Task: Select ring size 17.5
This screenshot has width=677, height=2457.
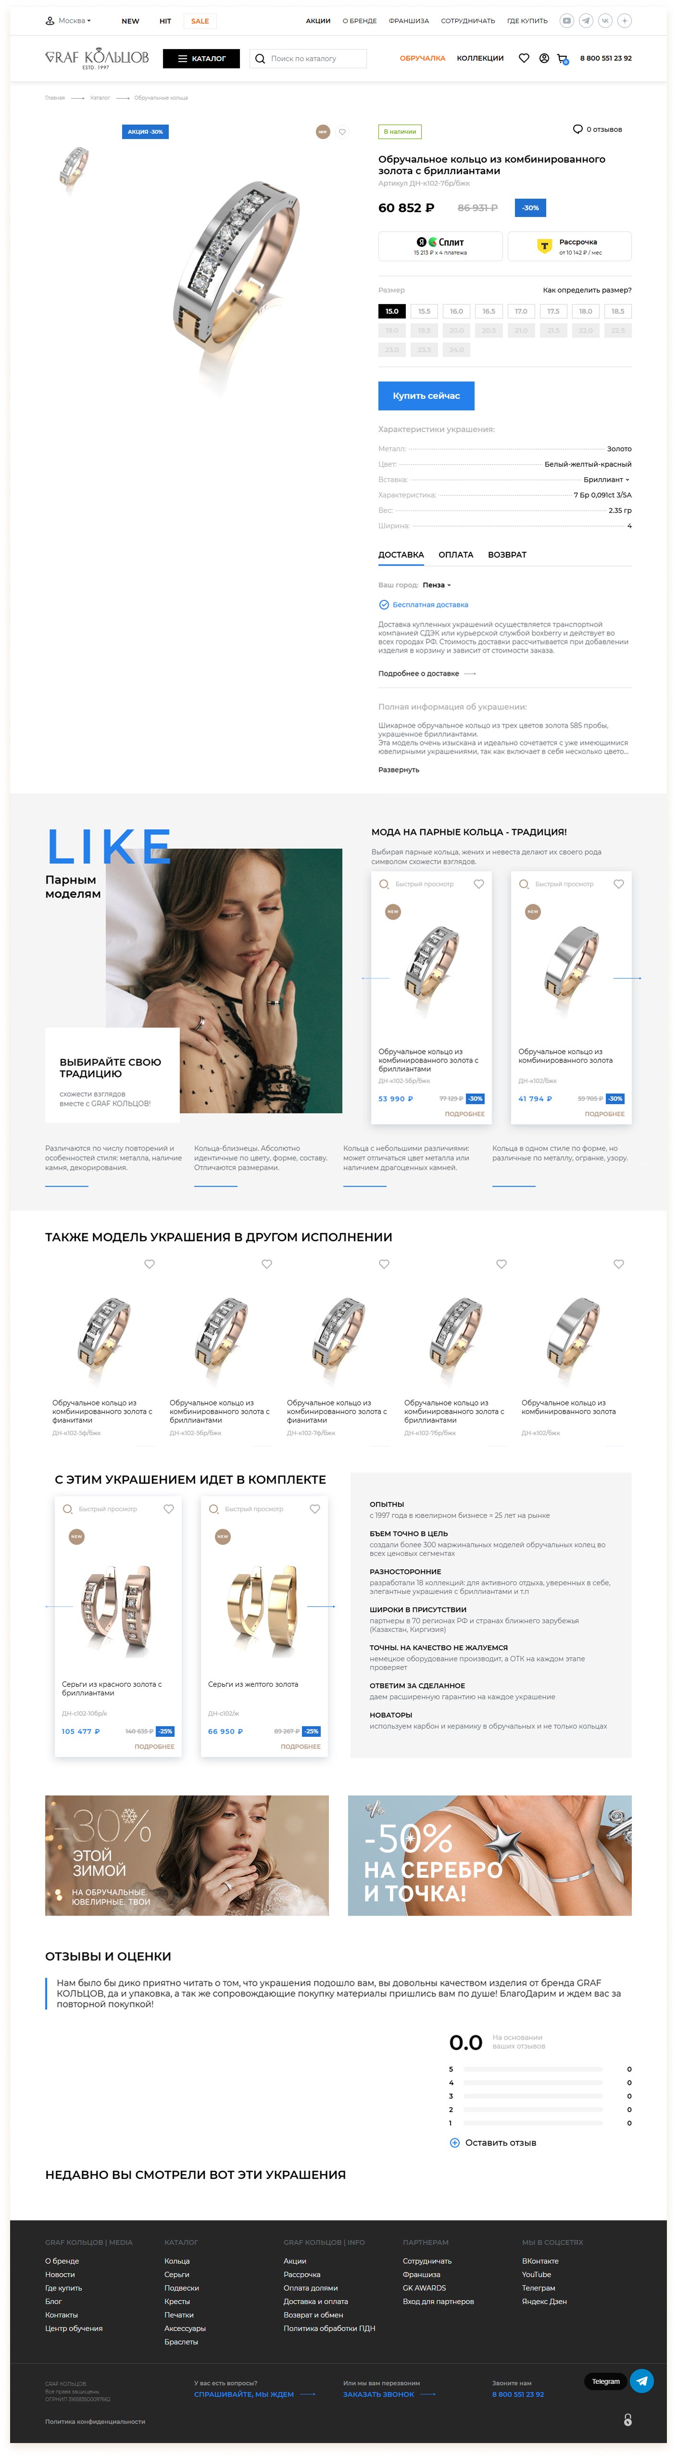Action: coord(553,311)
